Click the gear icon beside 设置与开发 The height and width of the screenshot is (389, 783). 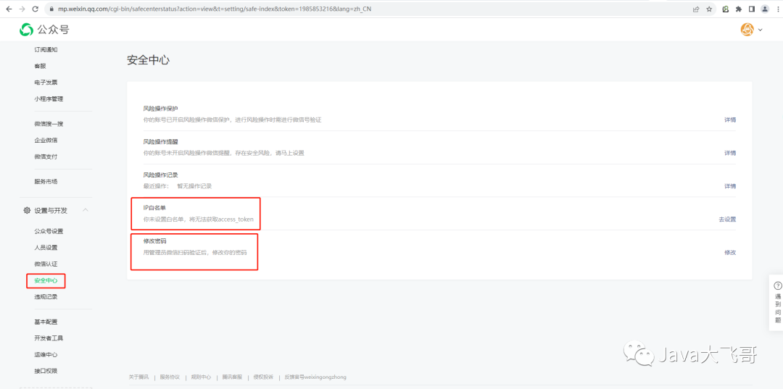click(x=27, y=211)
